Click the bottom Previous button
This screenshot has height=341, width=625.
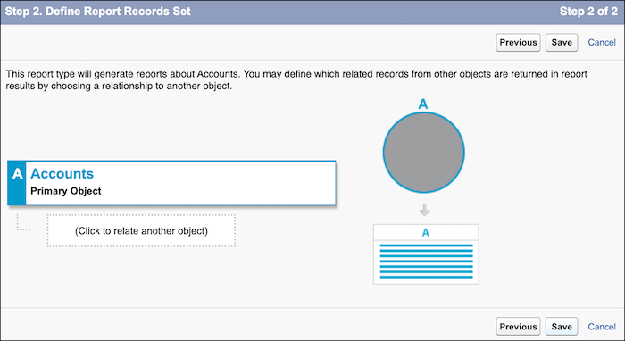[x=518, y=327]
